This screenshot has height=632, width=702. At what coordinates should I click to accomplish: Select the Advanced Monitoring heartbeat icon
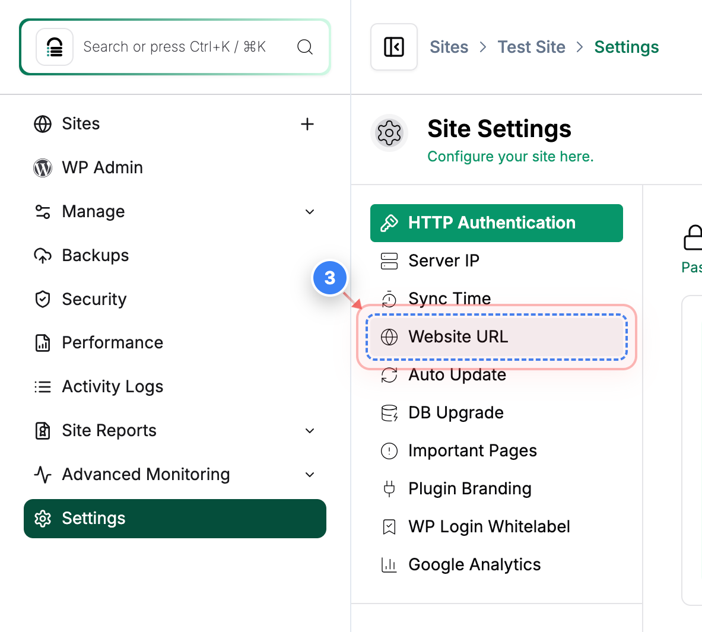pos(42,474)
